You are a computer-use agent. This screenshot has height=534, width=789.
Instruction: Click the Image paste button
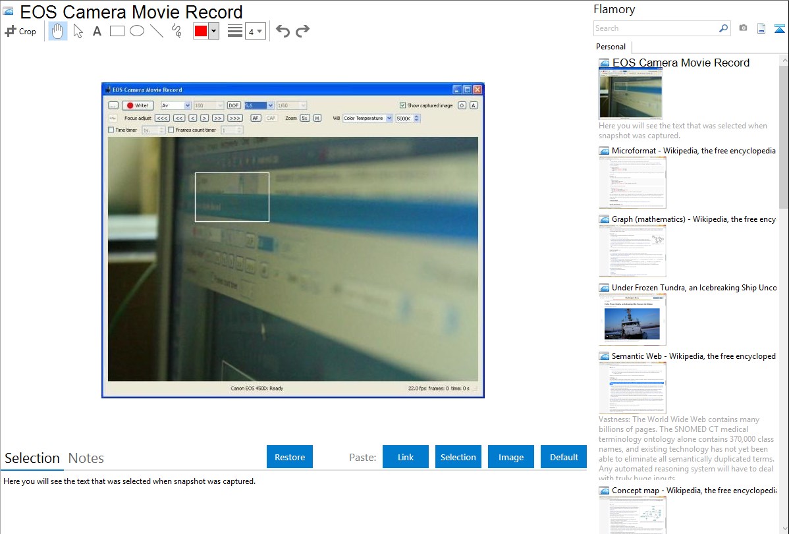click(511, 457)
